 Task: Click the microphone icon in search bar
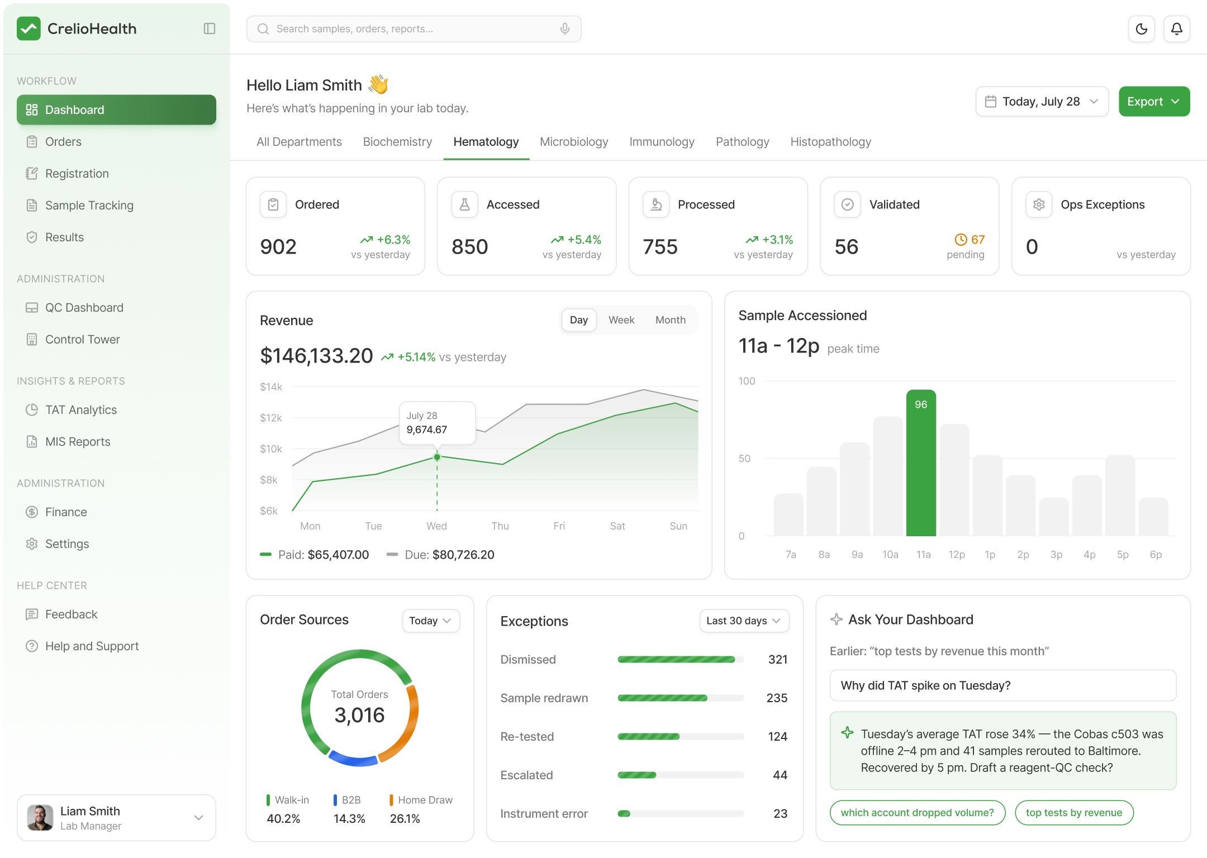[x=565, y=29]
